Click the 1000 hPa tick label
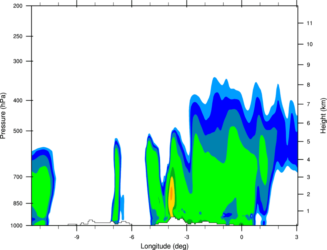Image resolution: width=327 pixels, height=250 pixels. 16,225
